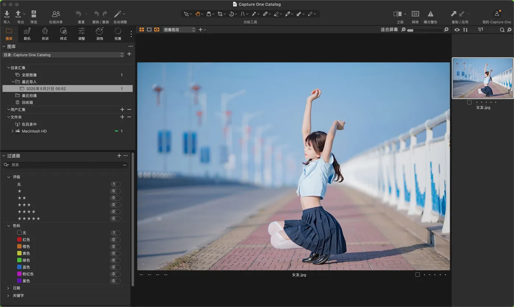514x307 pixels.
Task: Expand the Macintosh HD folder
Action: click(x=13, y=131)
